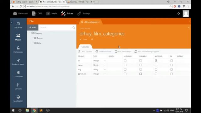
Task: Open Chrome menu with three dots
Action: 188,6
